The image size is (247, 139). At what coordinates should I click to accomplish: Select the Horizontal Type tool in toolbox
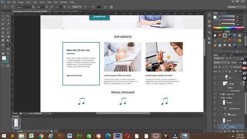[x=8, y=45]
